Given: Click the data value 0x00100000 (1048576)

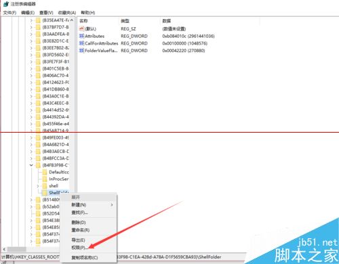Looking at the screenshot, I should coord(184,43).
